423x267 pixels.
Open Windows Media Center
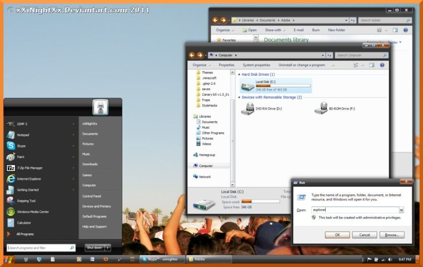click(40, 212)
